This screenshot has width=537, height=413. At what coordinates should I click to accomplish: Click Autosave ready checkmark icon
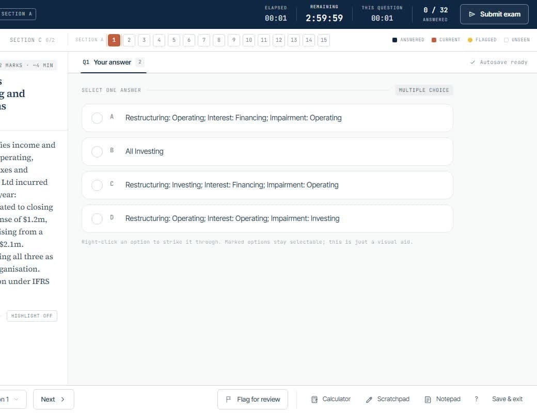coord(472,62)
